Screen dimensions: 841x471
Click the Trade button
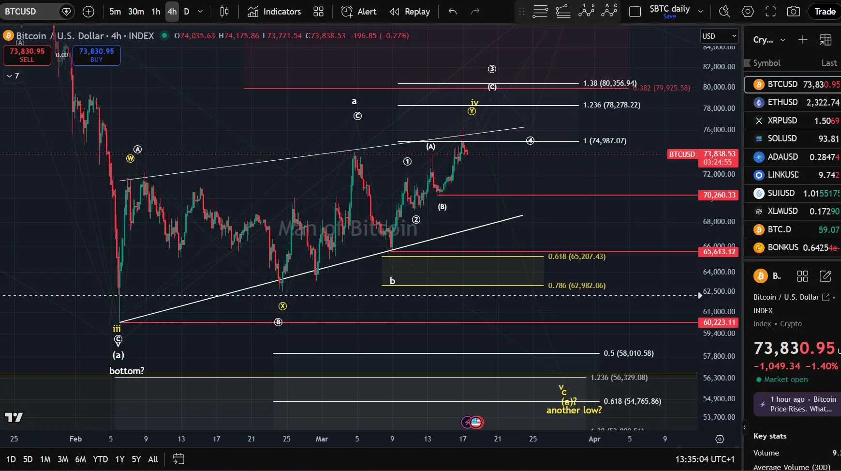[x=824, y=12]
